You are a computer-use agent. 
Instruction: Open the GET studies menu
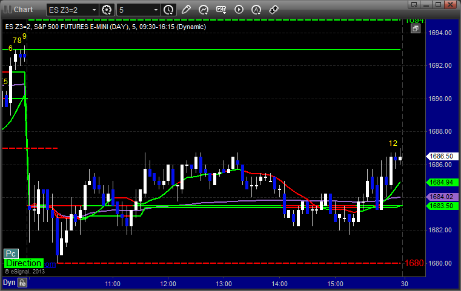click(221, 10)
